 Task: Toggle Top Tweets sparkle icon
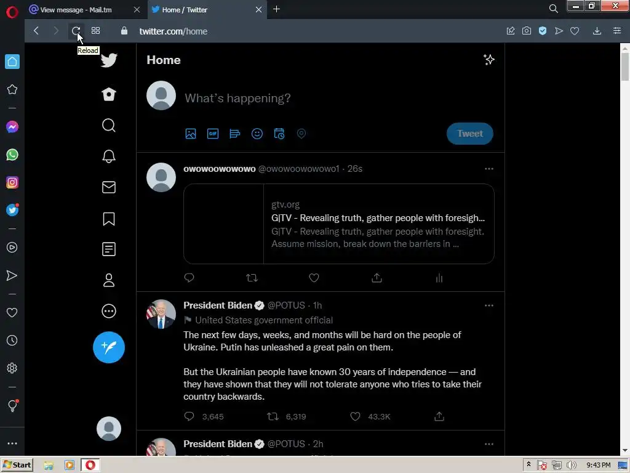pyautogui.click(x=489, y=60)
